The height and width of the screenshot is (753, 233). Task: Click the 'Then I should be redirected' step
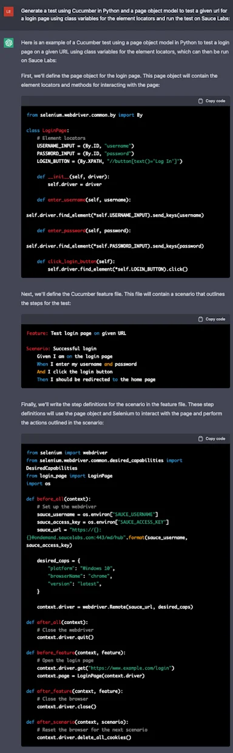point(96,379)
